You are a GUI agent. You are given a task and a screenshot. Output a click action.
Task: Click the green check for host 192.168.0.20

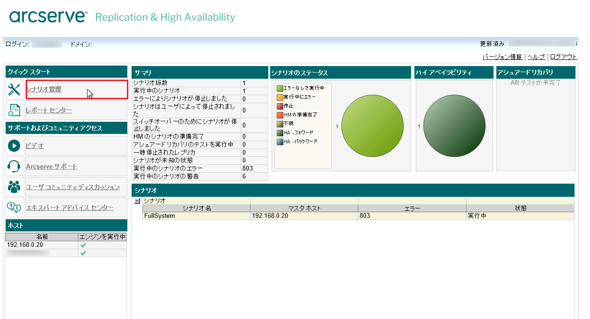coord(83,245)
